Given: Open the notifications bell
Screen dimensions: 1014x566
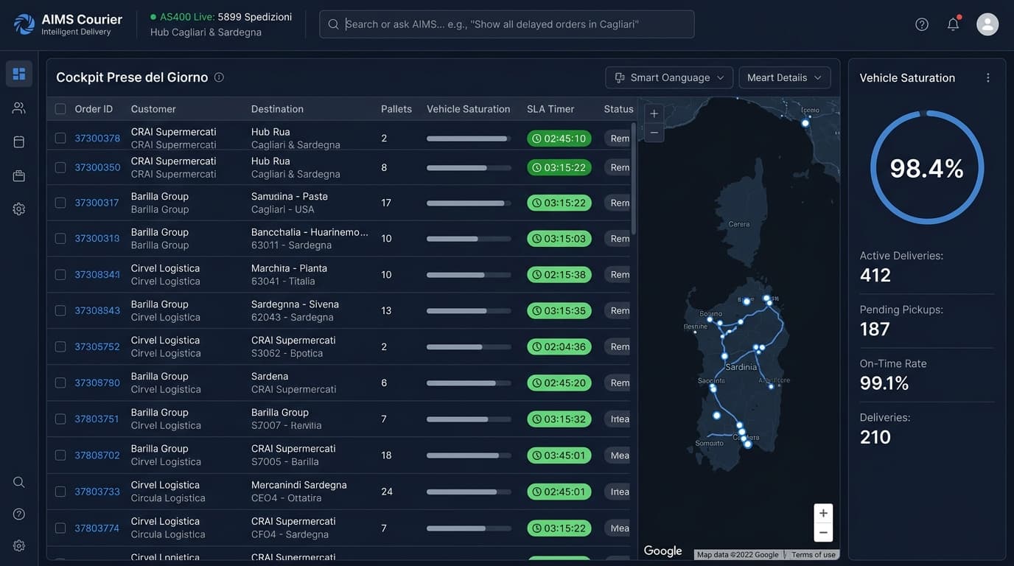Looking at the screenshot, I should point(953,24).
